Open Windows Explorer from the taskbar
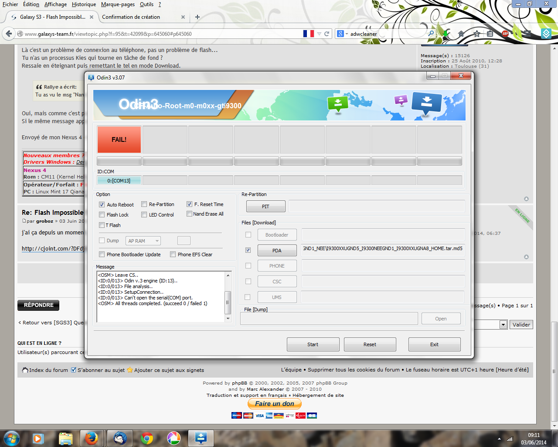558x447 pixels. pyautogui.click(x=65, y=438)
